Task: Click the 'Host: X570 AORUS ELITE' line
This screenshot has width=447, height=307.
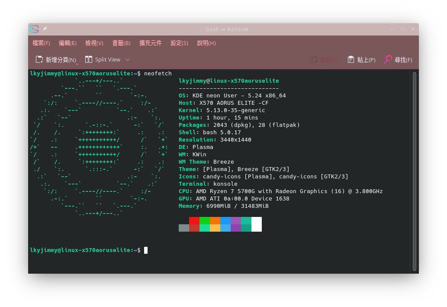Action: tap(223, 103)
